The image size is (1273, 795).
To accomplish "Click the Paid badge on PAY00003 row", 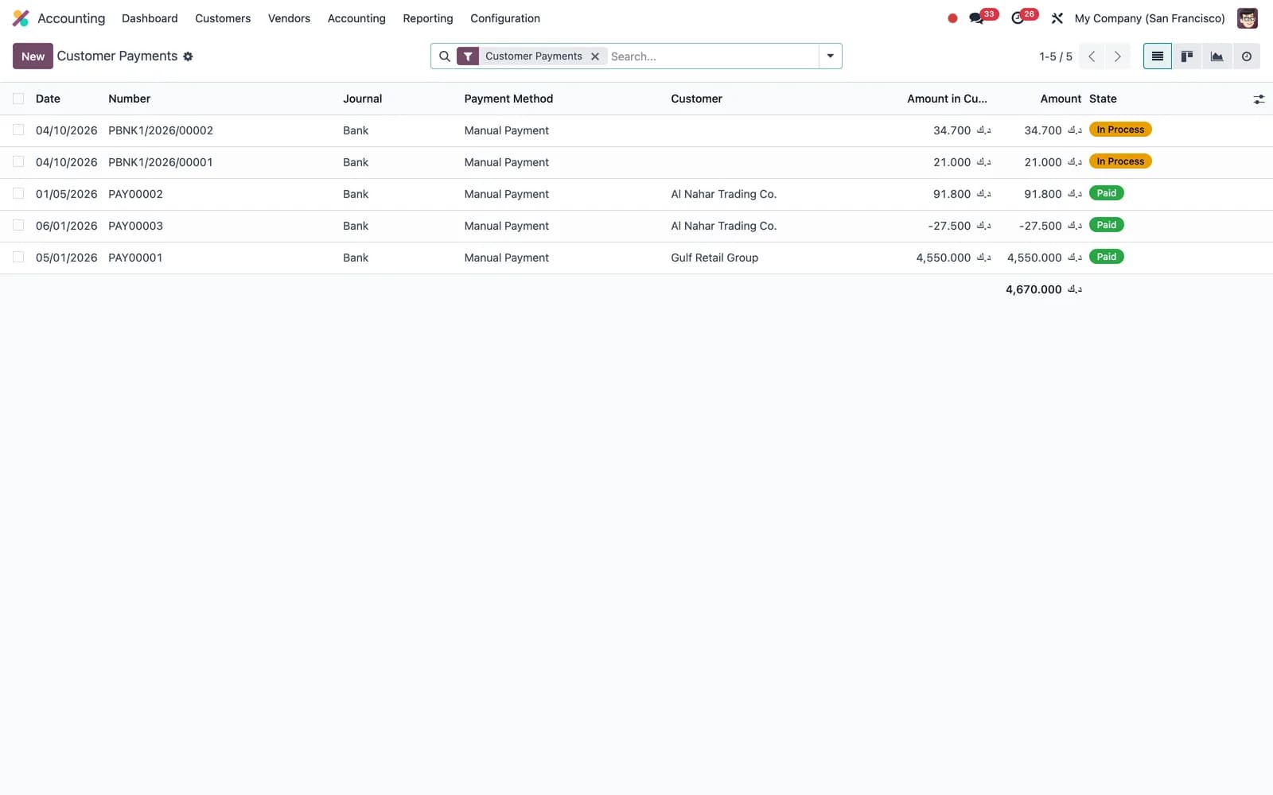I will tap(1107, 225).
